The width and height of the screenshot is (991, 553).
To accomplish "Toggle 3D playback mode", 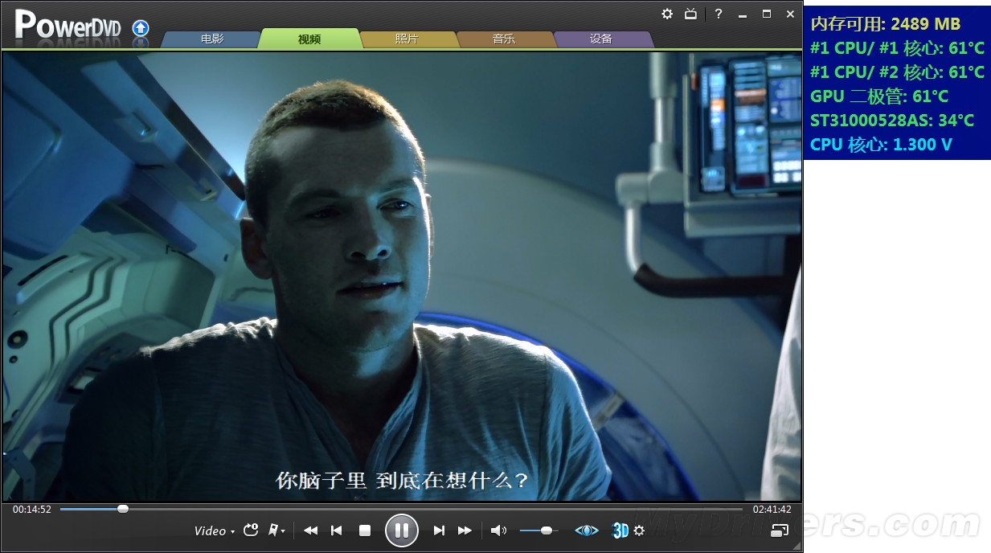I will 620,530.
